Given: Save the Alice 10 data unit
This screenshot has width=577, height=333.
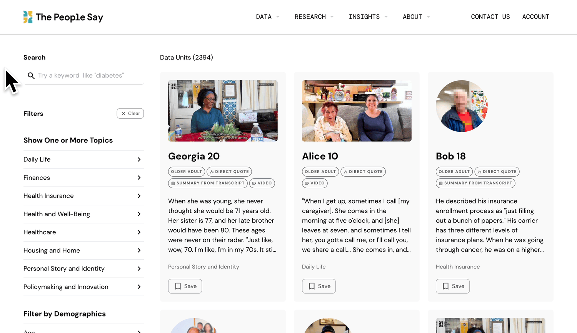Looking at the screenshot, I should coord(319,286).
